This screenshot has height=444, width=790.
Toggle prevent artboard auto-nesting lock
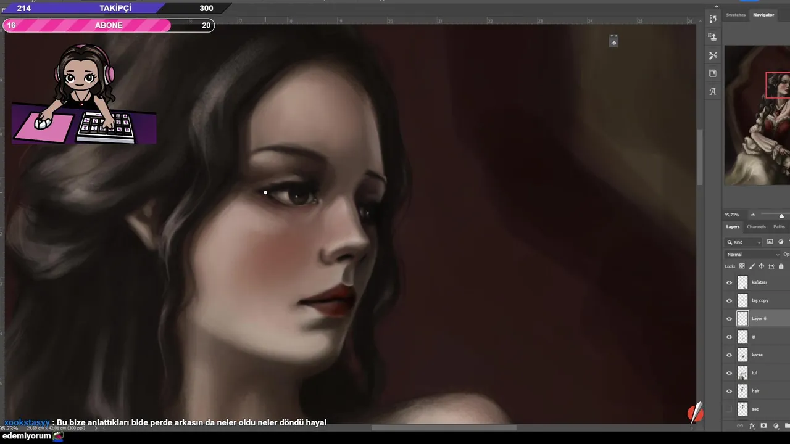tap(771, 266)
